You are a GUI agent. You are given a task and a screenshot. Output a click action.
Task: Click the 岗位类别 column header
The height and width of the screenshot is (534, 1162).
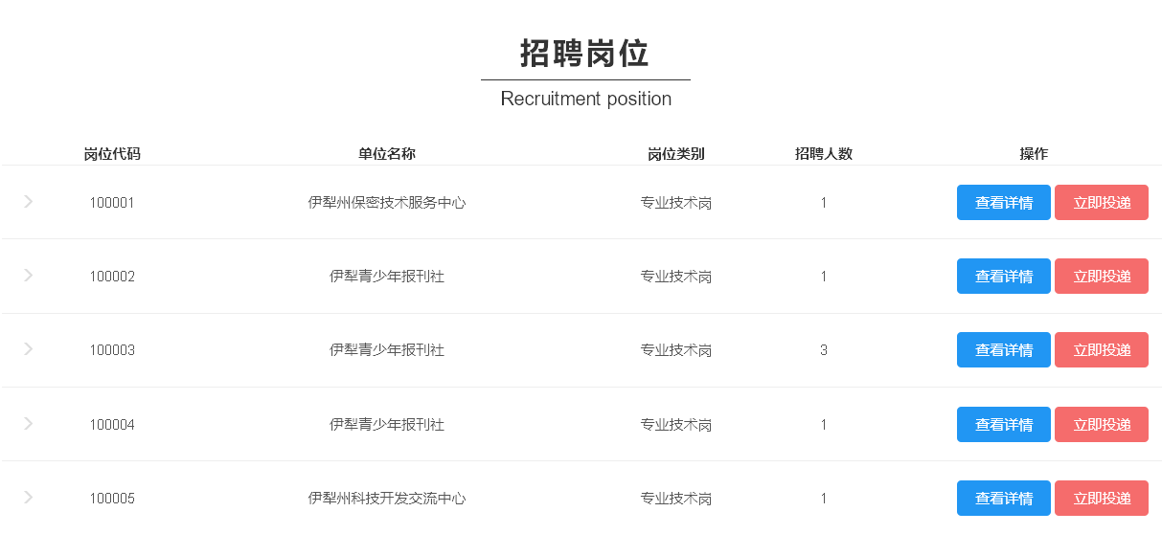tap(676, 154)
